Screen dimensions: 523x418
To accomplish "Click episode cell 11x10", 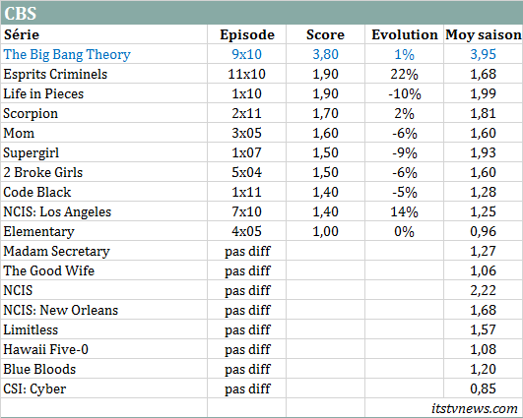I will coord(247,74).
